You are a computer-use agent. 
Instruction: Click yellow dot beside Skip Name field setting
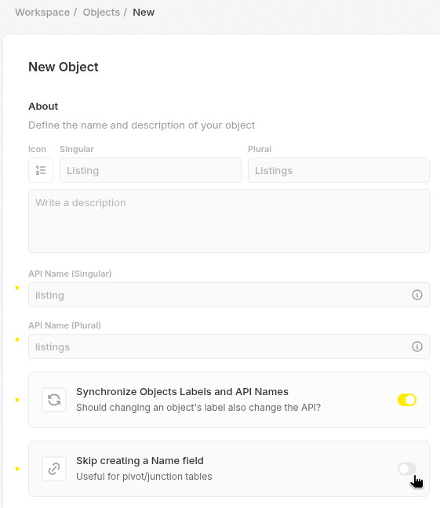click(x=17, y=469)
